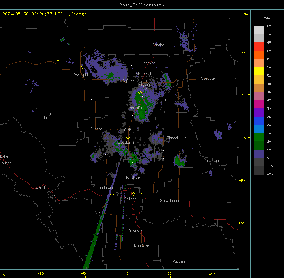Click the ThreeHills city label
Viewport: 284px width, 278px height.
point(177,138)
